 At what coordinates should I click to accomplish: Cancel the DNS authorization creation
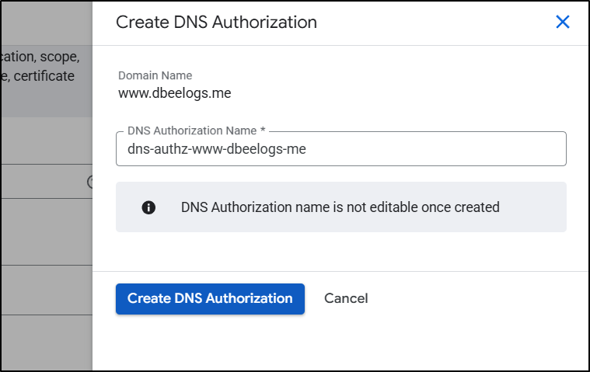[346, 298]
